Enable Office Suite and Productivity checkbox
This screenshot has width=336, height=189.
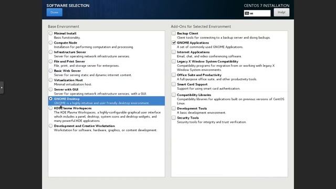(x=174, y=75)
